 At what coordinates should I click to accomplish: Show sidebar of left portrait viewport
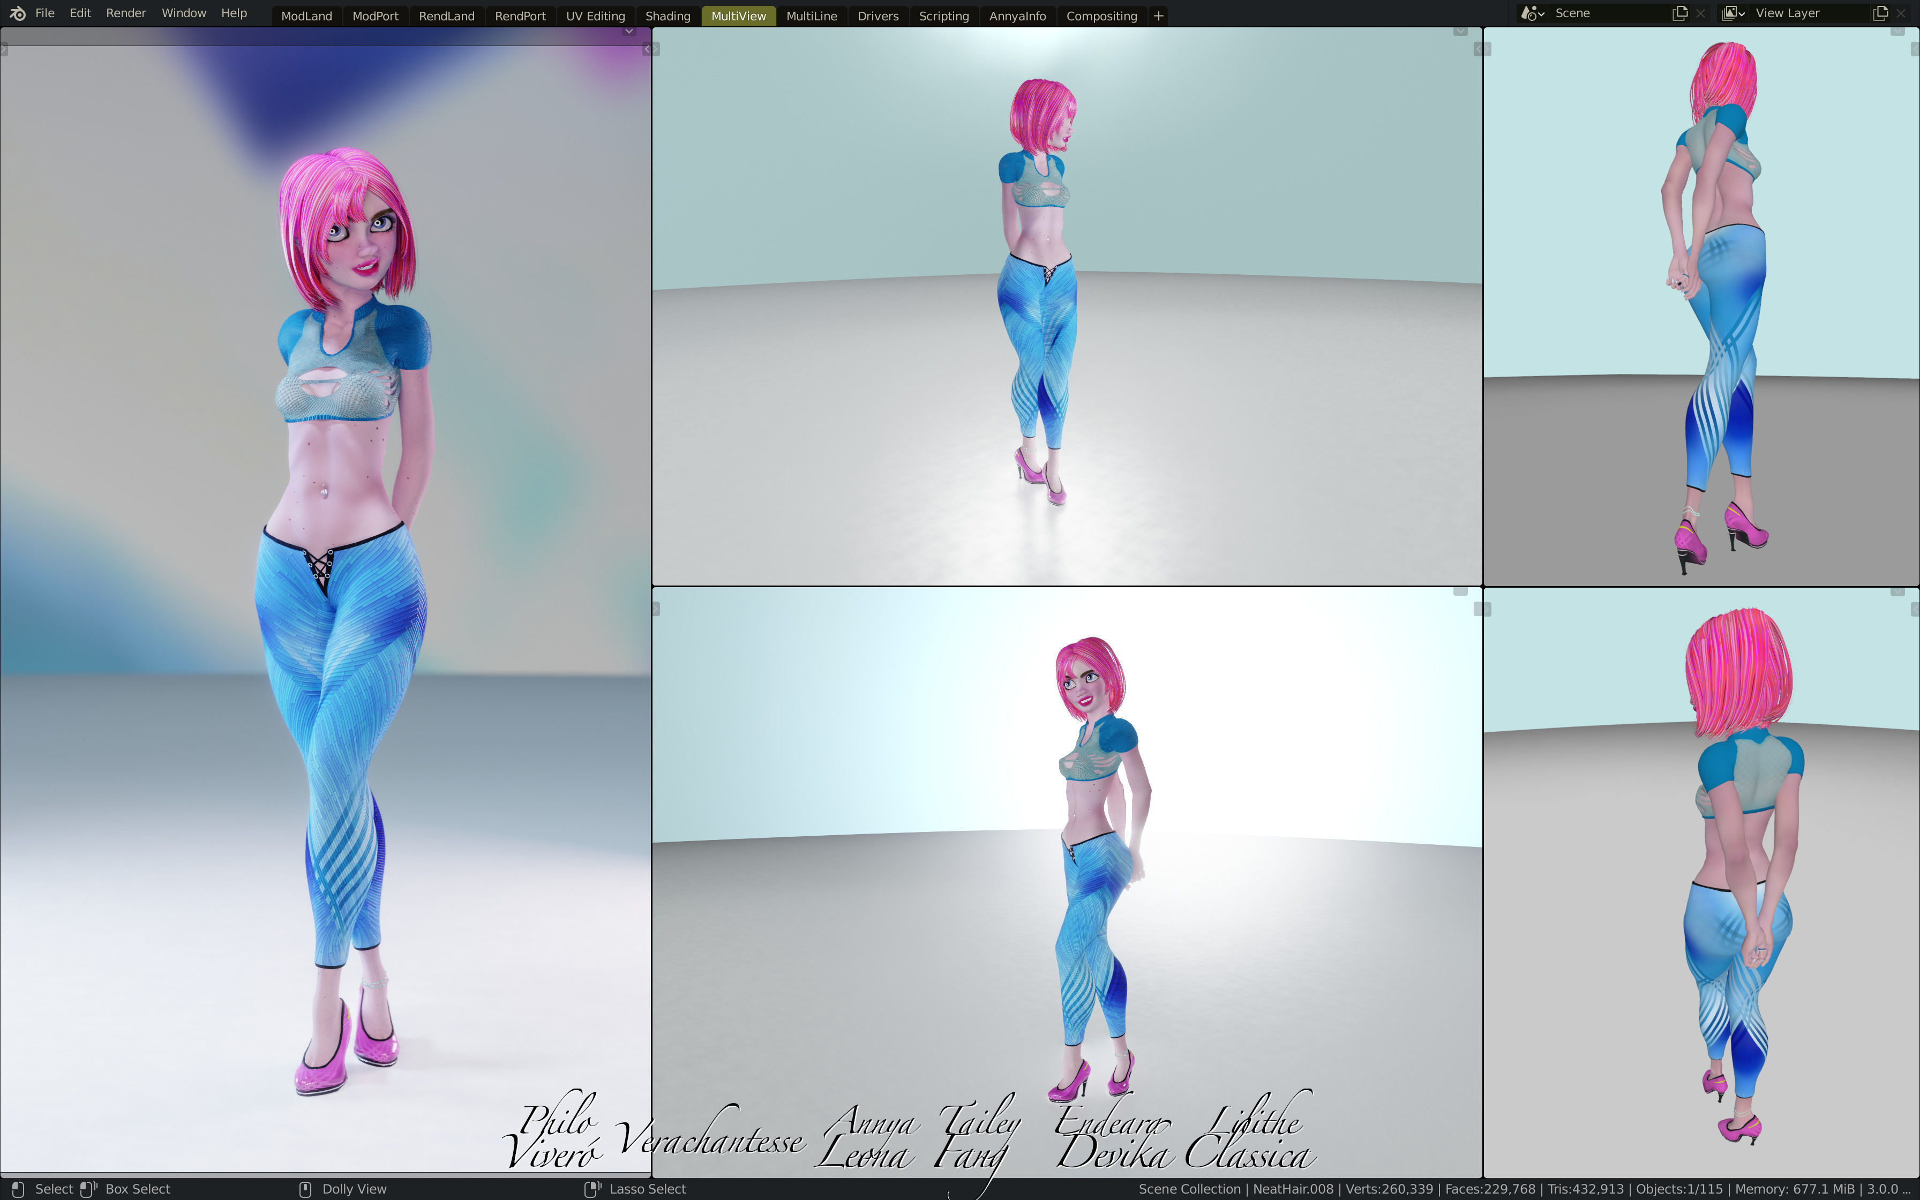[647, 50]
